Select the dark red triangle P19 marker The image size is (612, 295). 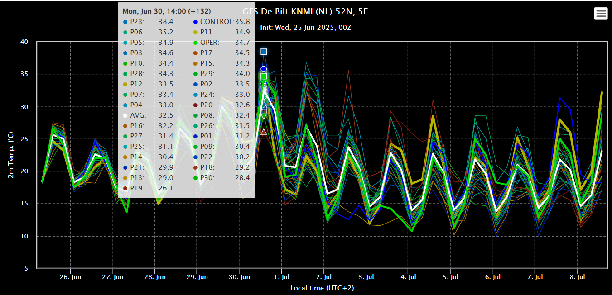click(264, 132)
